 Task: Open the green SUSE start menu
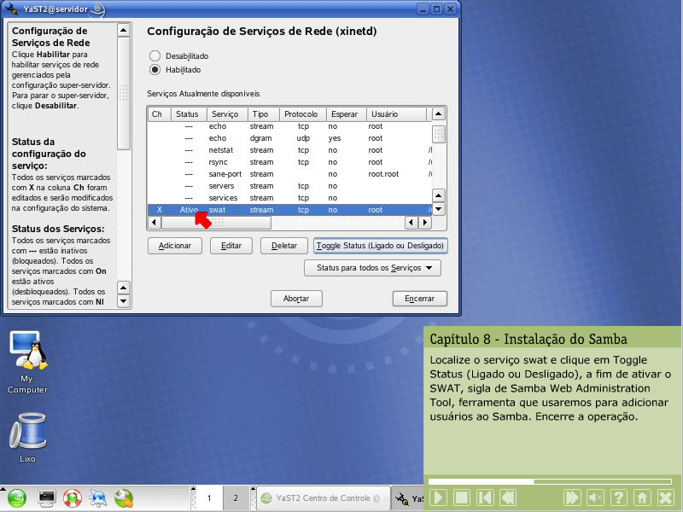tap(18, 497)
